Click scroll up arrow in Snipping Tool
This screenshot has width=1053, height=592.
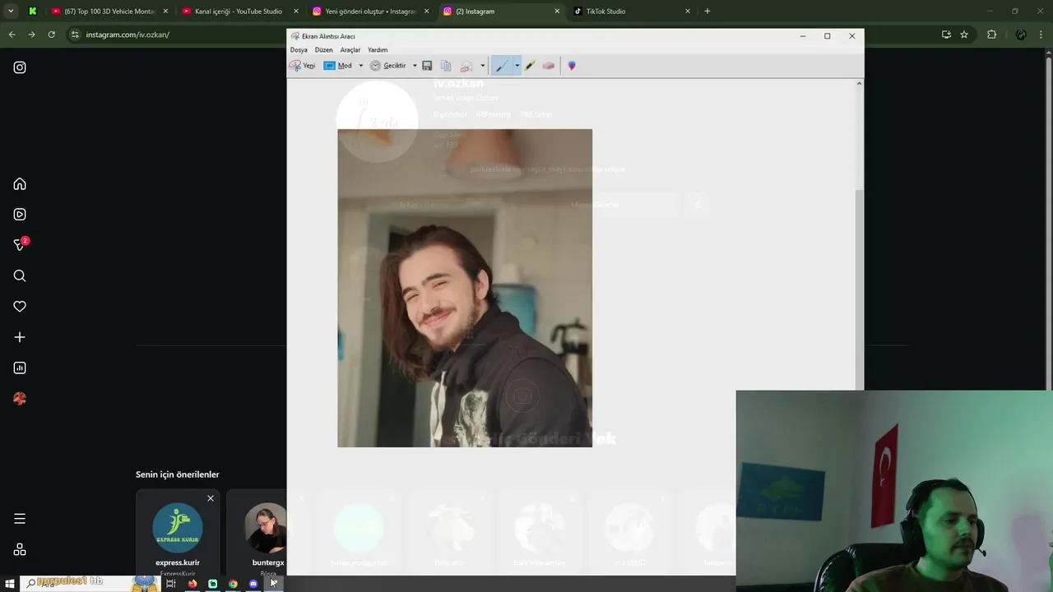pos(860,83)
